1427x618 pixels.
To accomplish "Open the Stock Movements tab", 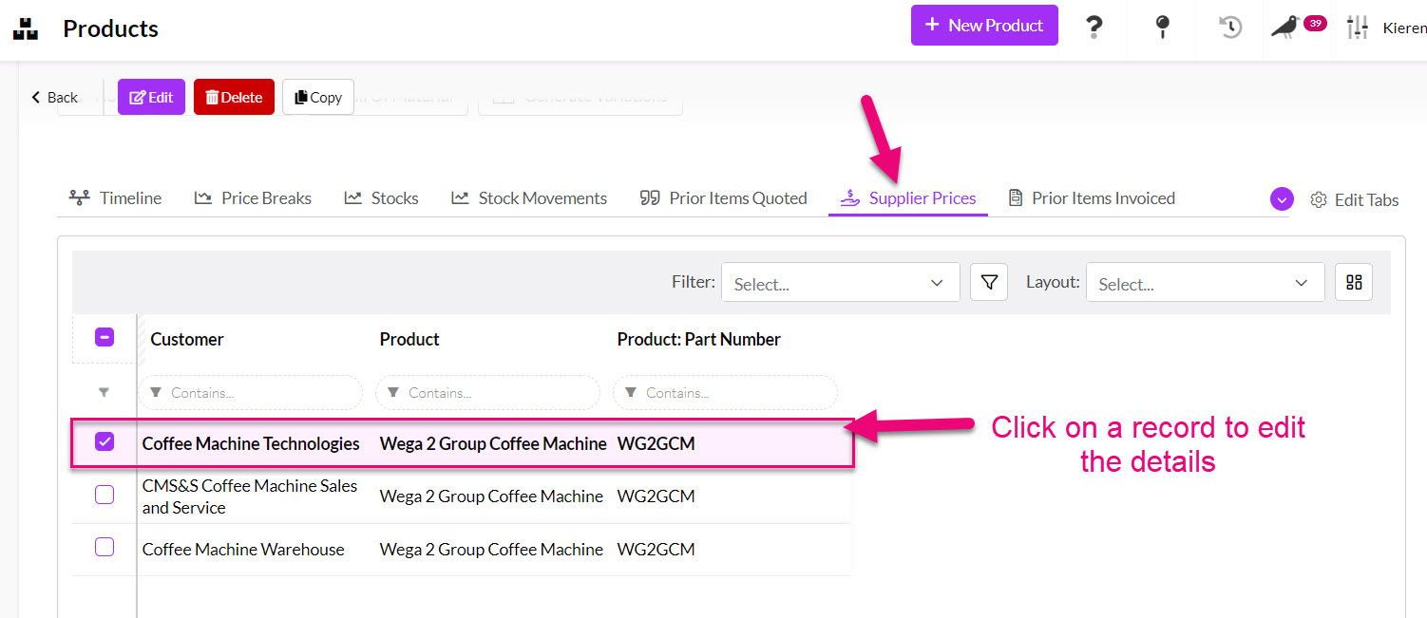I will click(x=529, y=198).
